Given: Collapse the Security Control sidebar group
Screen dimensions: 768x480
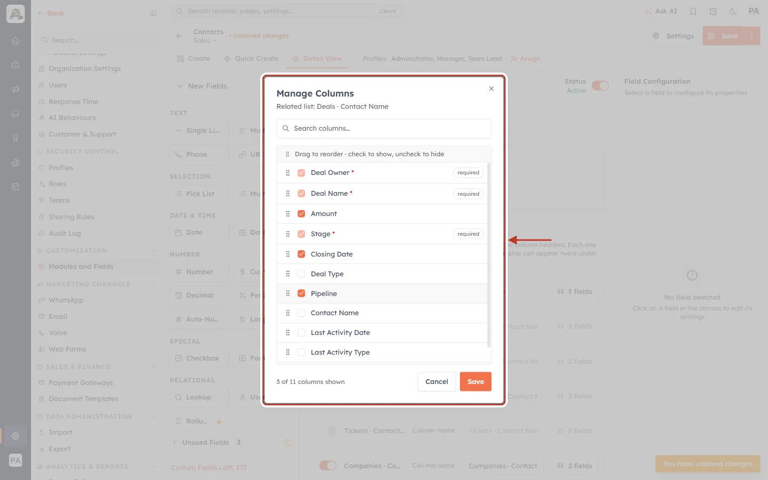Looking at the screenshot, I should pos(154,151).
